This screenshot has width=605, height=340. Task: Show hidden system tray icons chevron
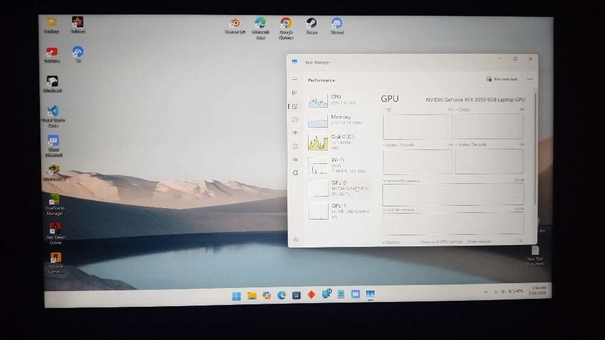[x=486, y=292]
